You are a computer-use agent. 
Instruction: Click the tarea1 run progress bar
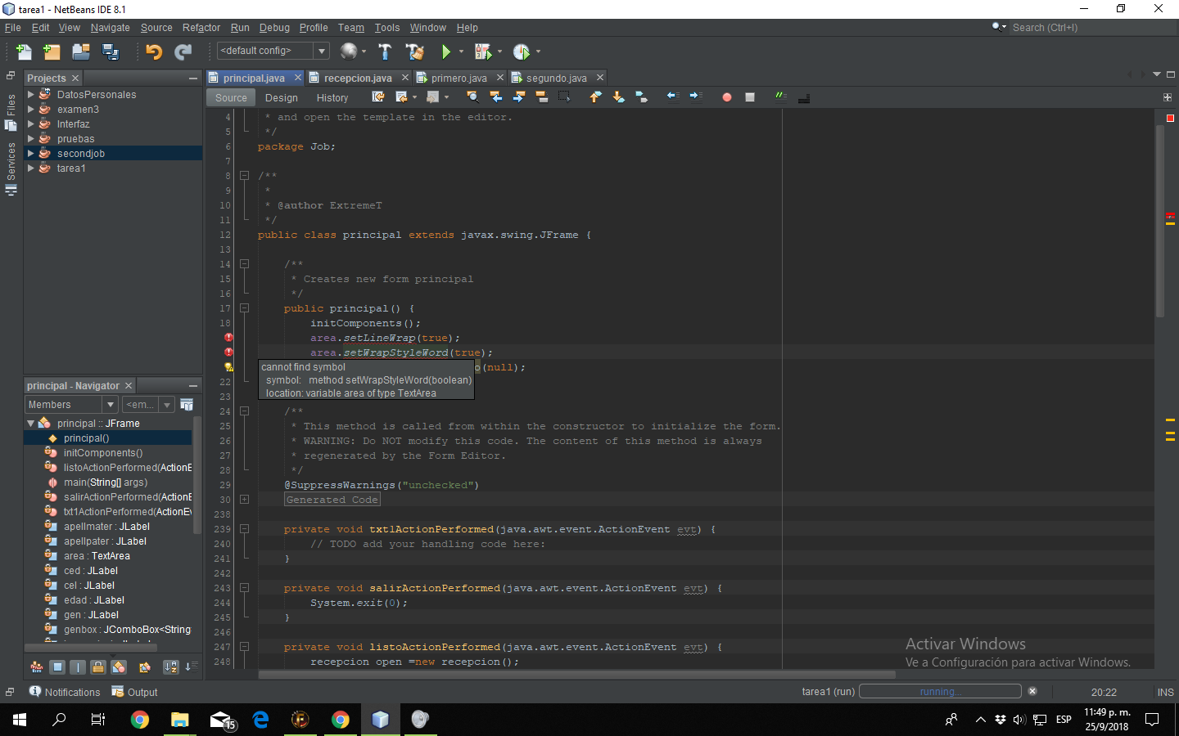940,691
